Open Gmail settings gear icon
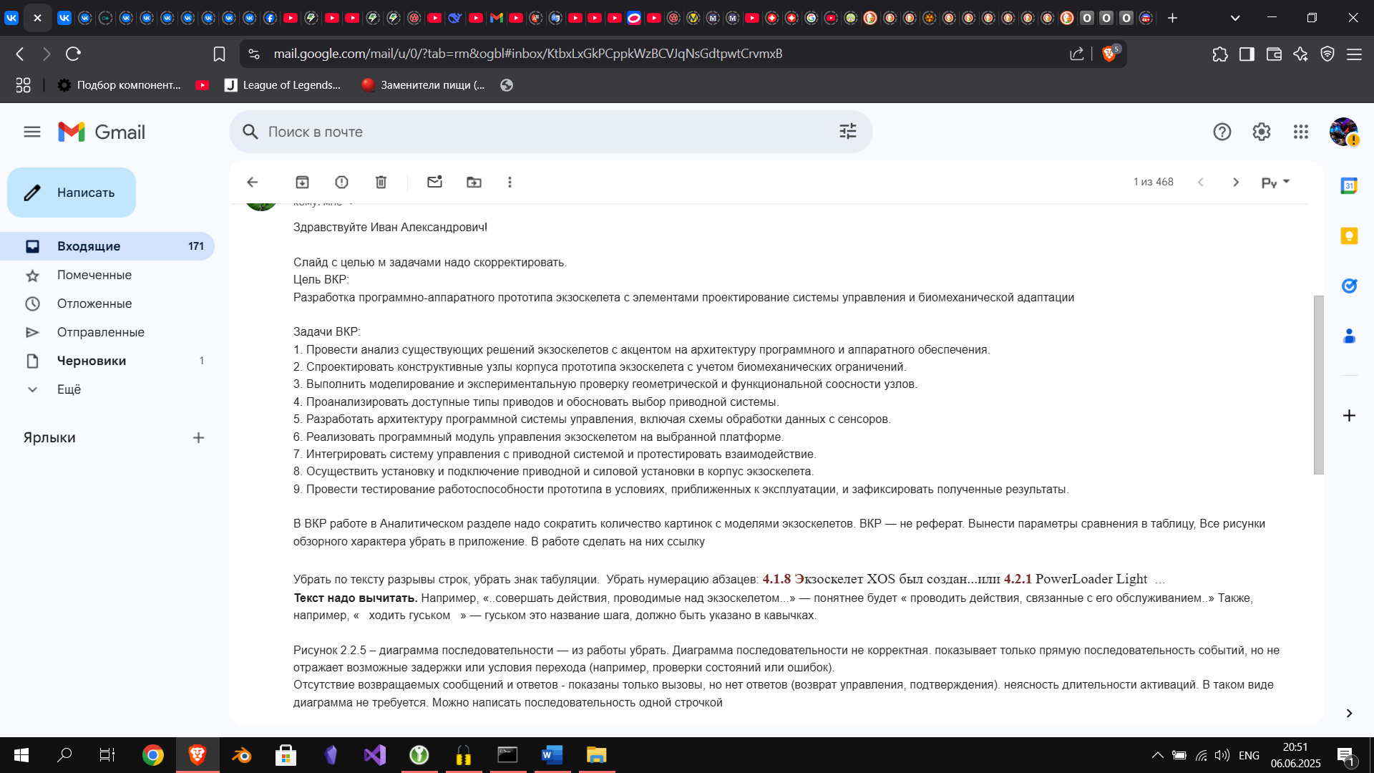This screenshot has width=1374, height=773. [1262, 132]
